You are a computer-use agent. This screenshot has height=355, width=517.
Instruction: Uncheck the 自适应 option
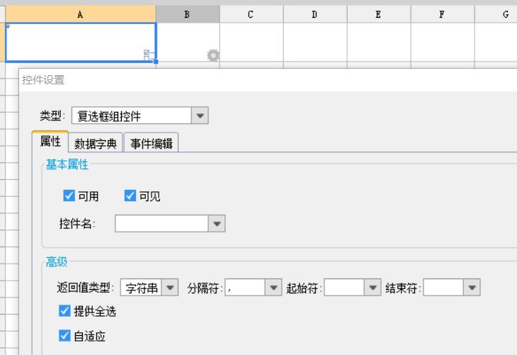click(64, 336)
